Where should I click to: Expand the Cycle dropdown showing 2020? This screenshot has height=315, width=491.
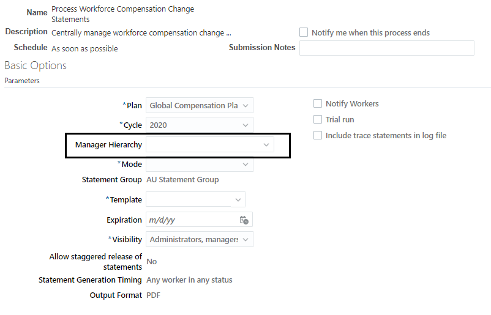point(245,125)
